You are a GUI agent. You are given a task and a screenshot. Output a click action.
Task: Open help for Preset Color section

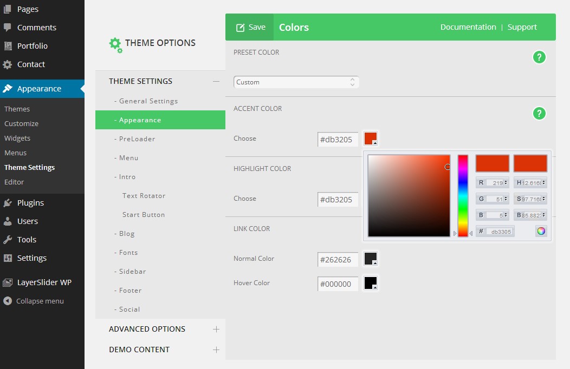tap(539, 57)
